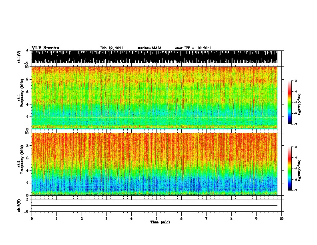Click inside the ch.2 spectrogram plot
Screen dimensions: 317x245
tap(154, 164)
